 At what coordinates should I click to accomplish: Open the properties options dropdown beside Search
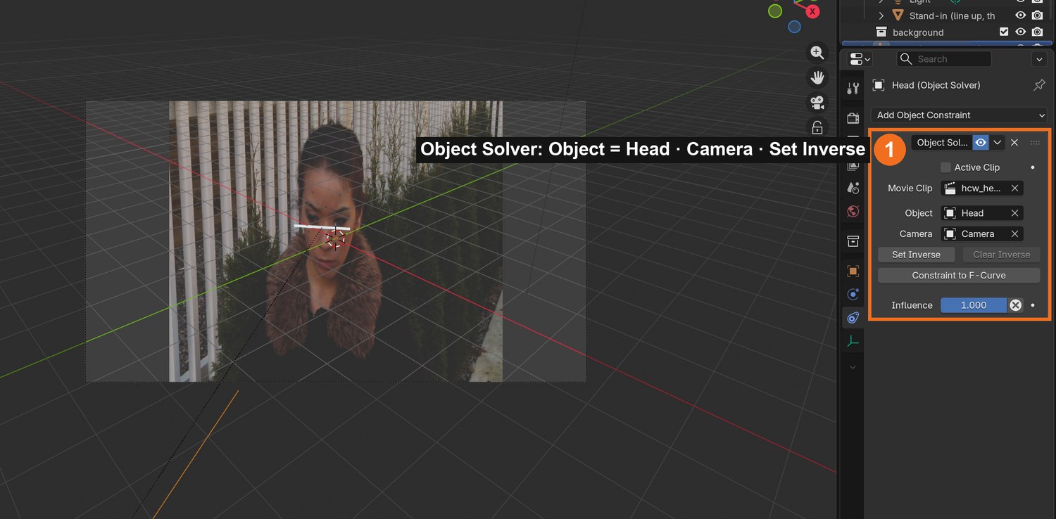(x=1038, y=59)
